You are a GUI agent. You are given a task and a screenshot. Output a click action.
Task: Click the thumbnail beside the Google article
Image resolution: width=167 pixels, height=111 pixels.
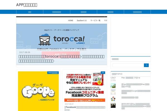113,92
